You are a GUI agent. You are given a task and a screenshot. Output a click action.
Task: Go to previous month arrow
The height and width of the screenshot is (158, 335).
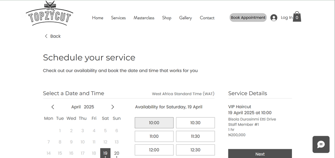coord(53,107)
